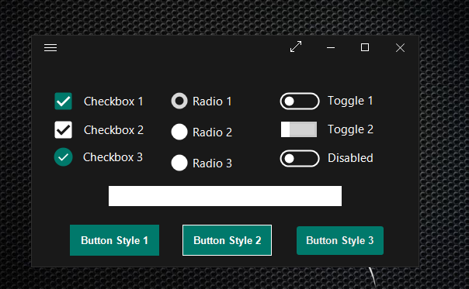Uncheck the Checkbox 1 box
This screenshot has width=469, height=289.
pos(63,101)
